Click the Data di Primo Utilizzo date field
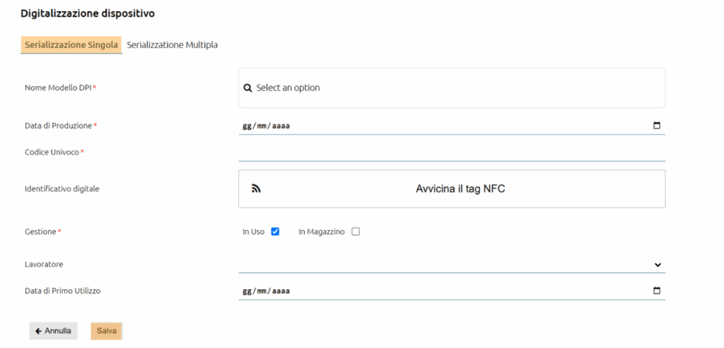The width and height of the screenshot is (724, 348). 452,291
